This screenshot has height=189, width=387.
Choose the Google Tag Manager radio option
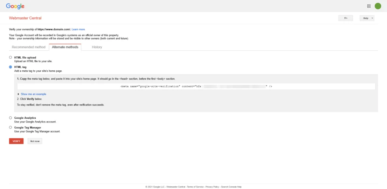point(10,127)
